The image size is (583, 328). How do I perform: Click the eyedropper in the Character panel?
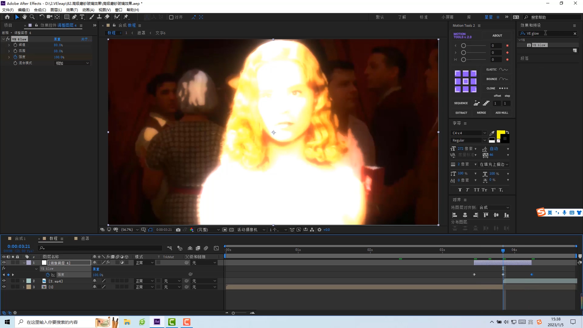(x=492, y=133)
